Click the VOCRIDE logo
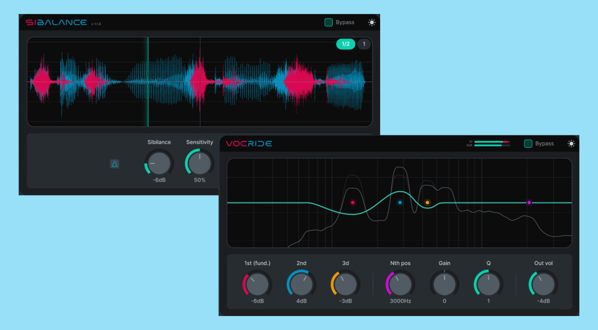598x330 pixels. coord(249,144)
